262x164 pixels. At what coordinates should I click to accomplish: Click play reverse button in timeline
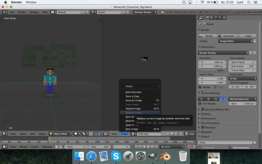(144, 147)
